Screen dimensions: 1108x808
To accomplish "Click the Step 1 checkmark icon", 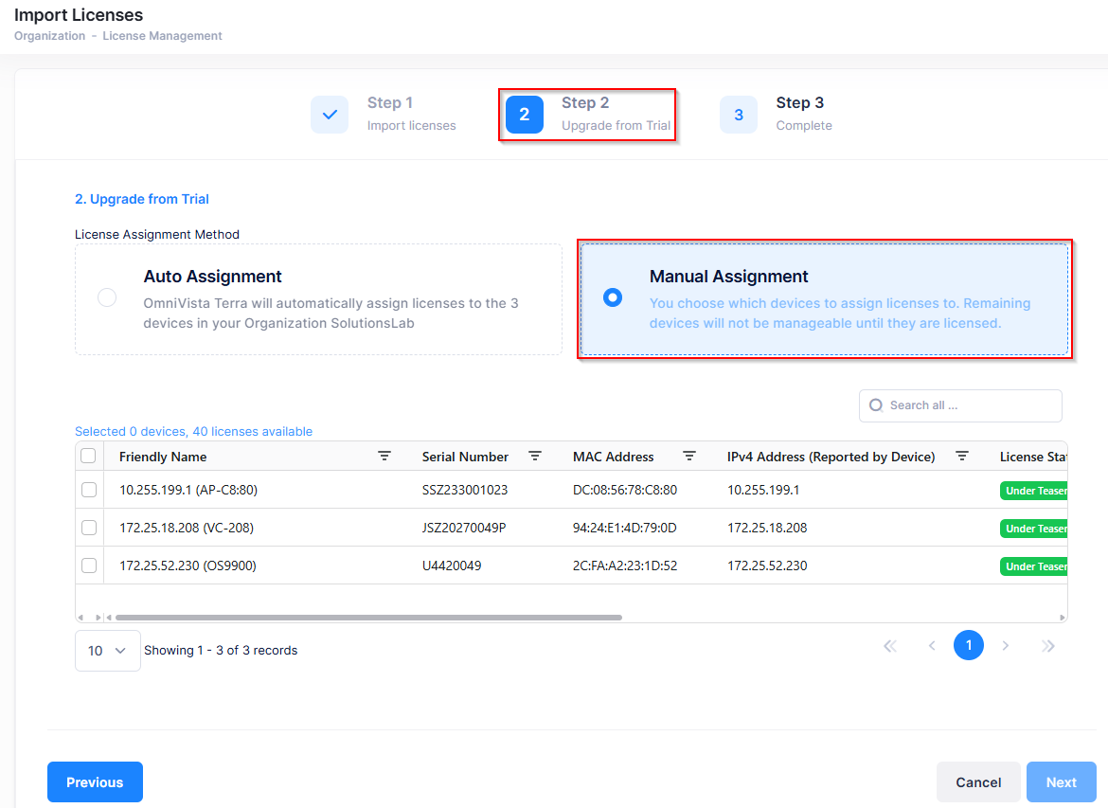I will pyautogui.click(x=330, y=115).
